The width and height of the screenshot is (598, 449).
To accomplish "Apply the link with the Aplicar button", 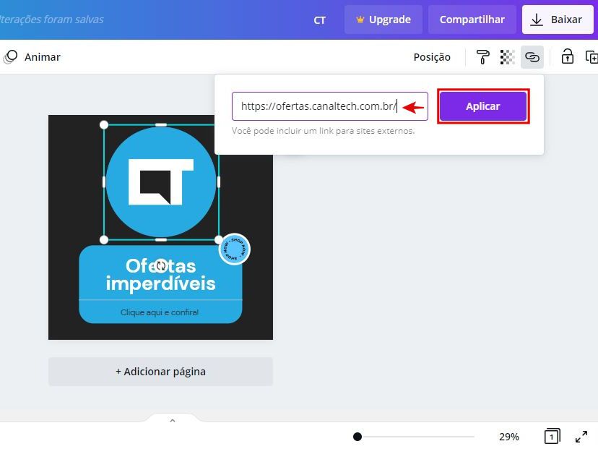I will (483, 106).
